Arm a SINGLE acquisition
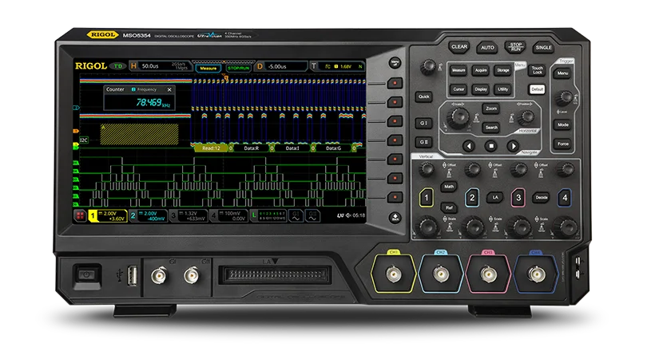Screen dimensions: 647x351 (543, 48)
